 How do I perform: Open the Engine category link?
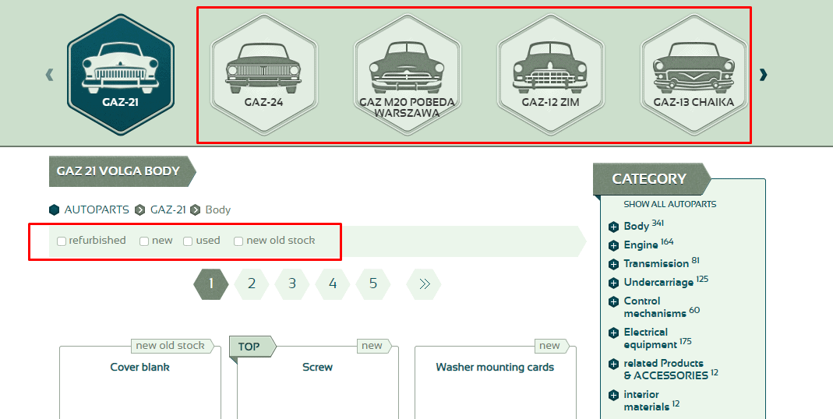click(x=641, y=245)
